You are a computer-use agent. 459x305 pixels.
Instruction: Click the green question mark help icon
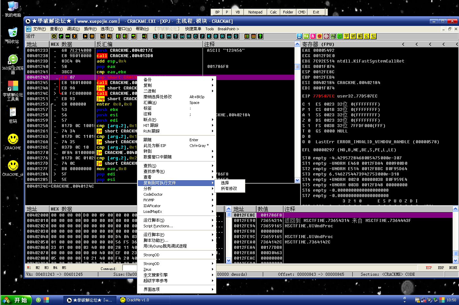pyautogui.click(x=260, y=36)
